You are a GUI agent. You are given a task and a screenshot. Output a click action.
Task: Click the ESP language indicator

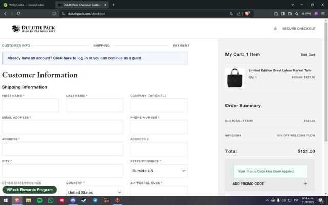tap(296, 200)
